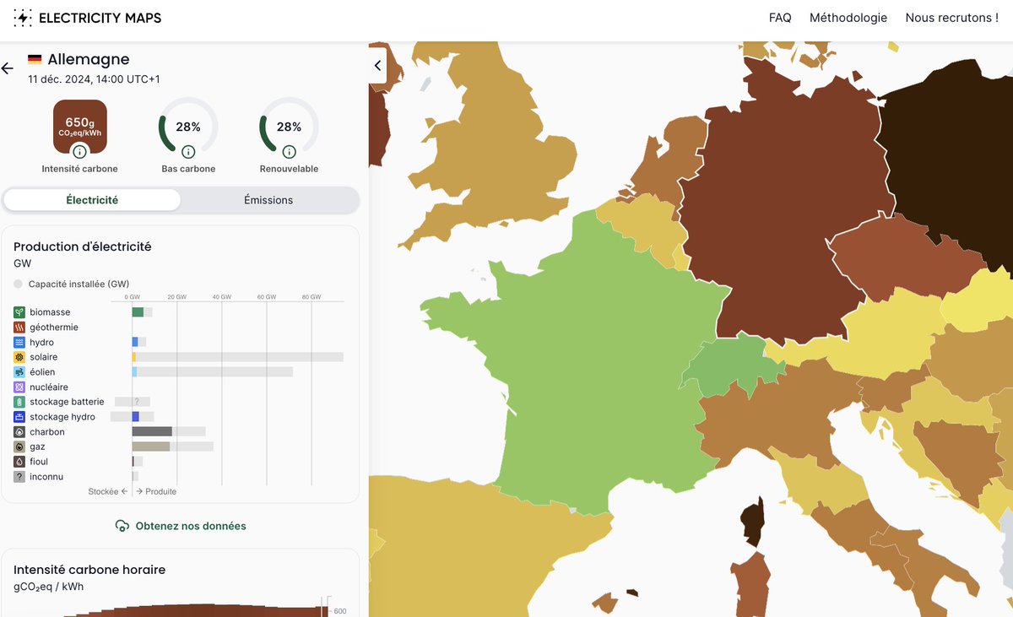The width and height of the screenshot is (1013, 617).
Task: Click the stockage hydro icon
Action: (x=19, y=417)
